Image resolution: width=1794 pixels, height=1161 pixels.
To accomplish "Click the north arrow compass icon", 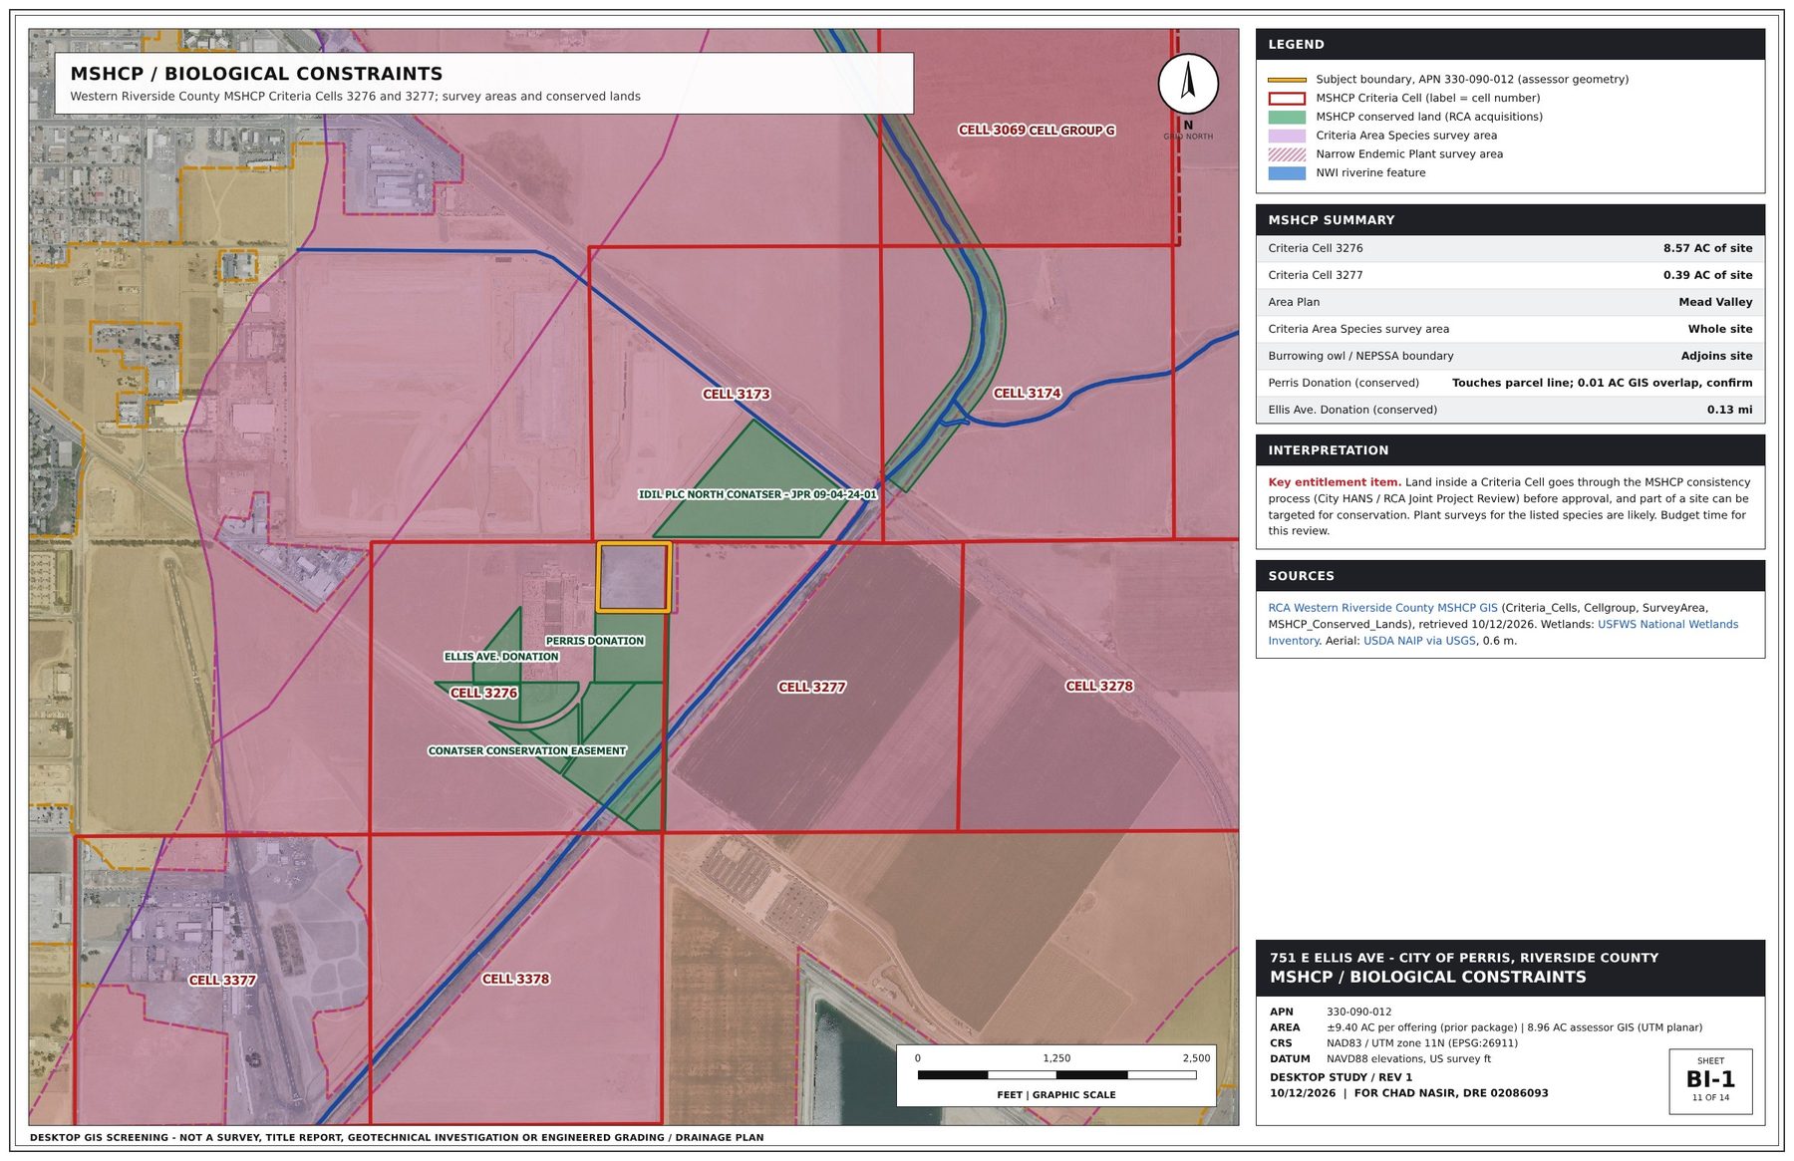I will tap(1187, 84).
